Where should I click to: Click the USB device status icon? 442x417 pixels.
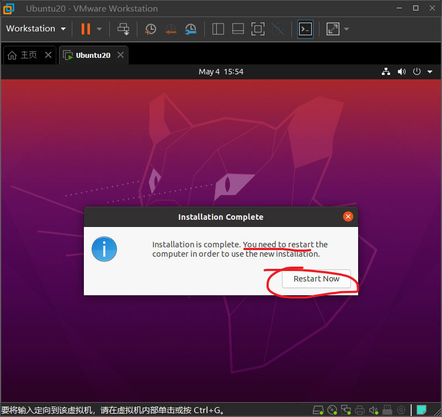pyautogui.click(x=388, y=410)
